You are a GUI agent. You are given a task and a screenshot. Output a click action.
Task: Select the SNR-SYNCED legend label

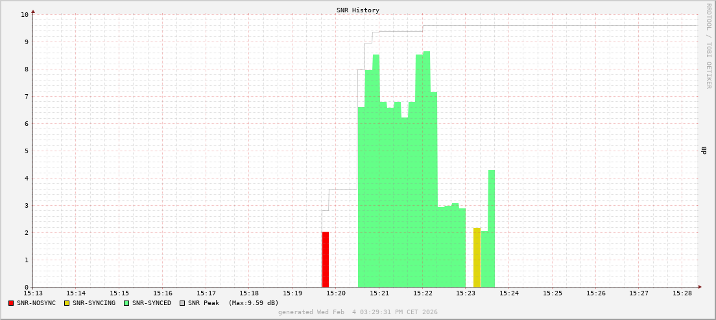(x=152, y=303)
